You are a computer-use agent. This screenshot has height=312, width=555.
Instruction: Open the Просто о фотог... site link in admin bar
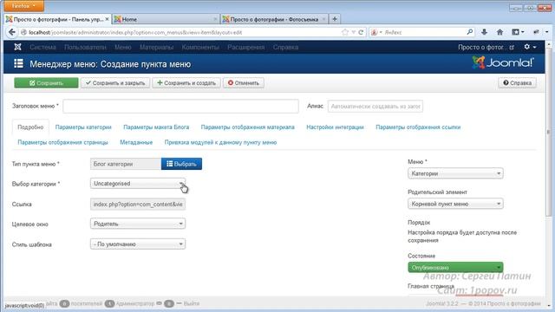point(486,47)
